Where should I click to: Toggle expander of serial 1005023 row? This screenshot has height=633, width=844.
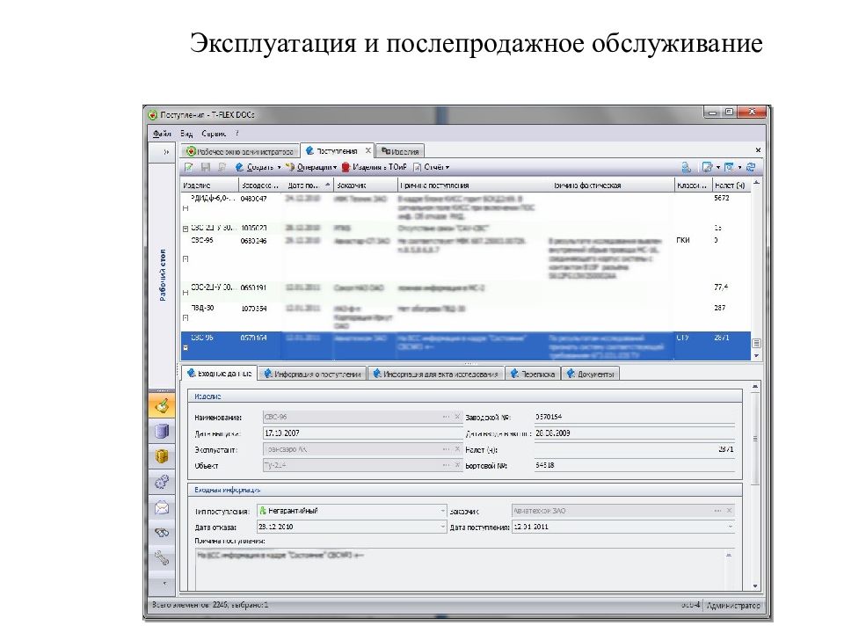(186, 229)
